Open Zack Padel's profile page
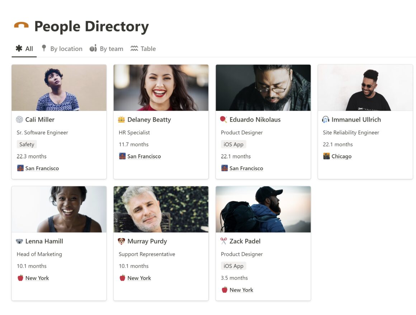Screen dimensions: 416x315 coord(245,241)
